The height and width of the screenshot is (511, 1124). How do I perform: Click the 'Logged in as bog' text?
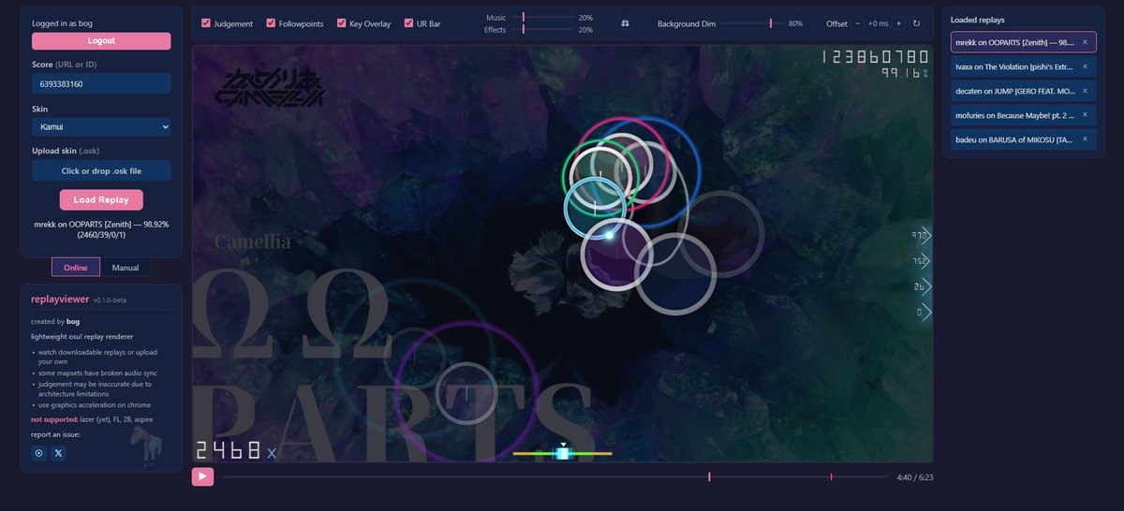(62, 22)
